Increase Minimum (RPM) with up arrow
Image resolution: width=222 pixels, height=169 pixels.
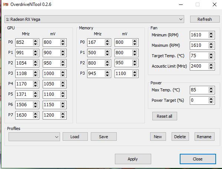211,33
